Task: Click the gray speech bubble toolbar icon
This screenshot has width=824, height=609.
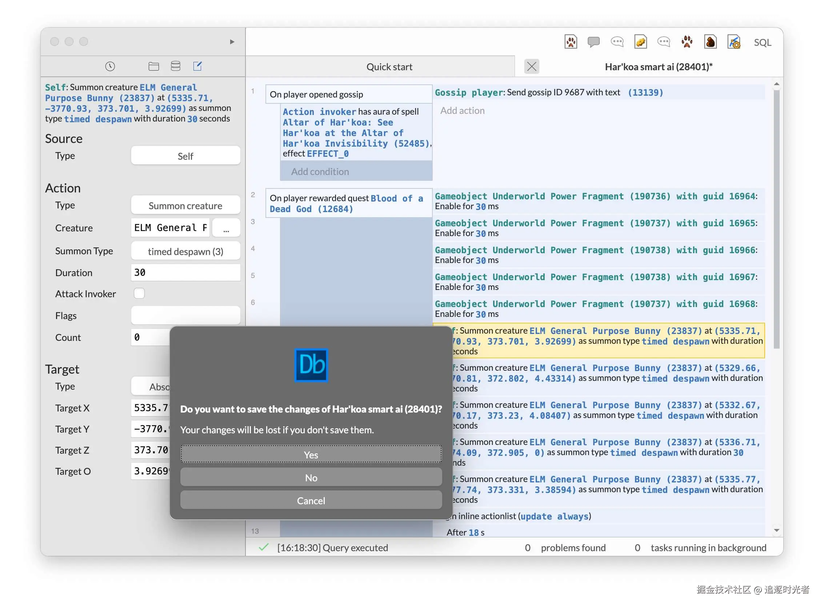Action: (x=594, y=42)
